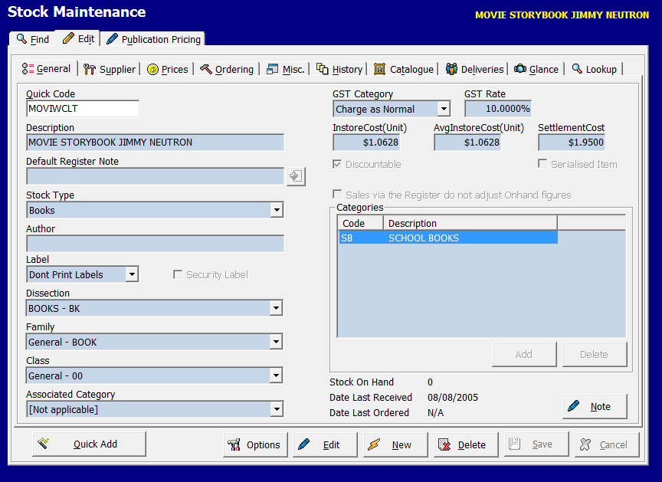
Task: Switch to the Publication Pricing tab
Action: coord(154,39)
